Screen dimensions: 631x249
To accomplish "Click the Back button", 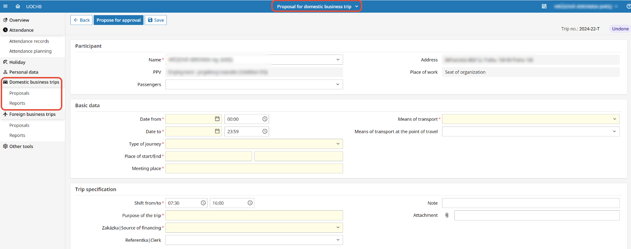I will (x=81, y=20).
